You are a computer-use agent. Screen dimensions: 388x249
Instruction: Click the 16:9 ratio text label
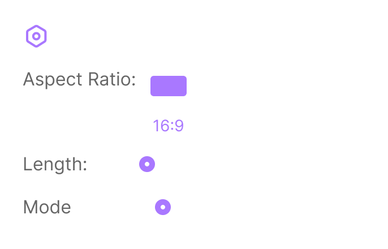(168, 126)
